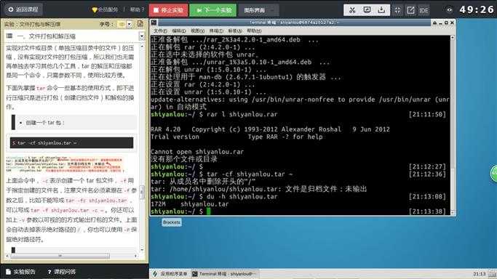
Task: Click the tar -cf shiyanlou.tar code block
Action: tap(71, 143)
